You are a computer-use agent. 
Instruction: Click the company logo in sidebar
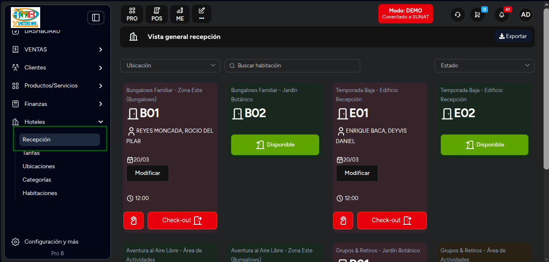[26, 18]
